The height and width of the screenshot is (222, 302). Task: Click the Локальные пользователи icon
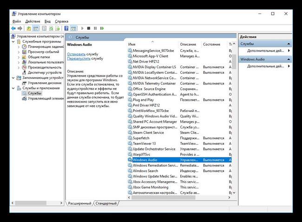click(24, 62)
